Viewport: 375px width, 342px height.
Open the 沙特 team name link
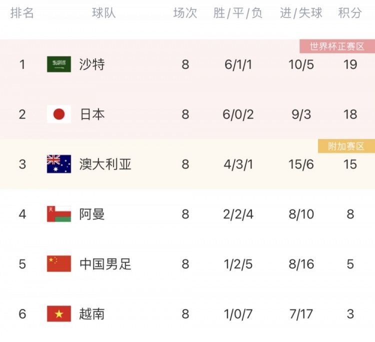click(92, 64)
